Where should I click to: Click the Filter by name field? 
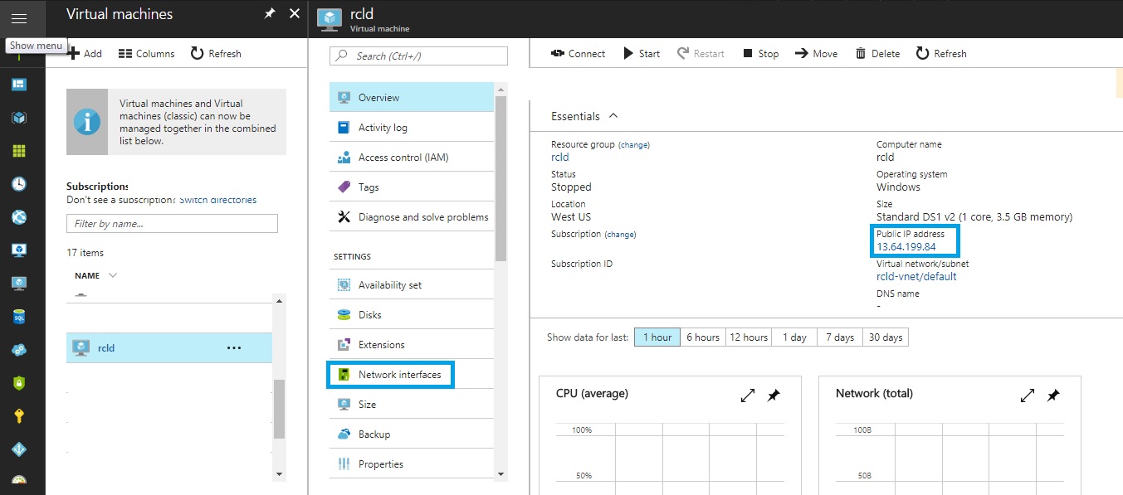click(172, 224)
